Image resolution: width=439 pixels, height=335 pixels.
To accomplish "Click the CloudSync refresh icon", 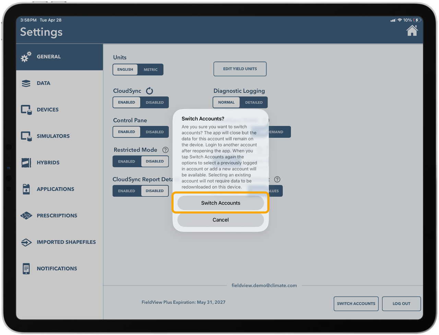I will click(150, 91).
